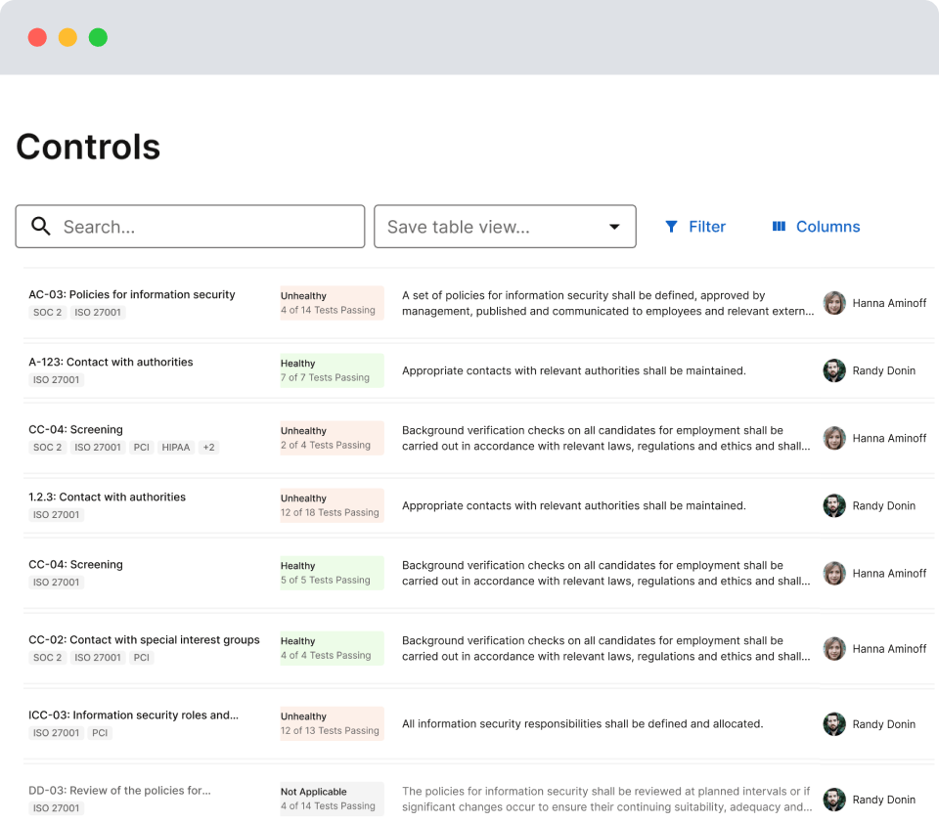The width and height of the screenshot is (939, 823).
Task: Click Randy Donin name in DD-03 row
Action: tap(884, 800)
